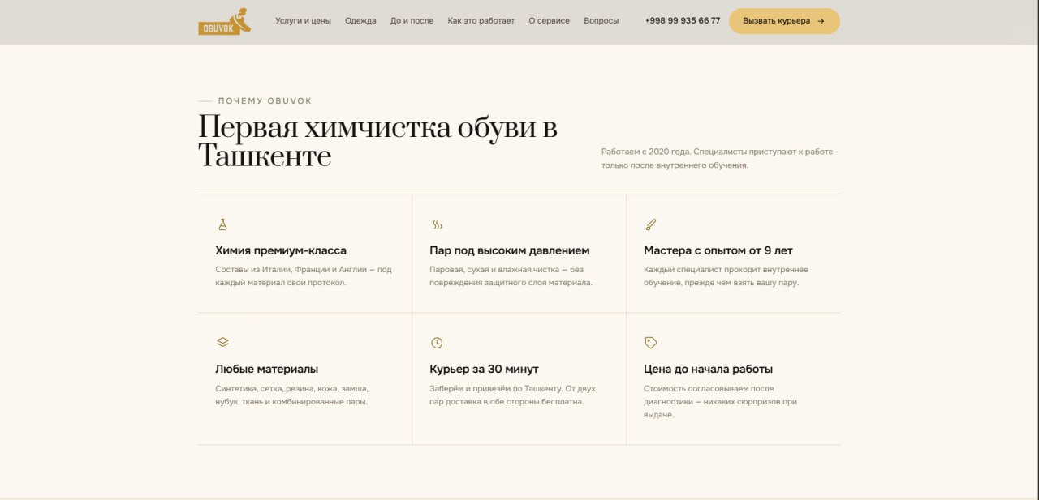Click Мастера с опытом от 9 лет title
1039x500 pixels.
click(718, 251)
